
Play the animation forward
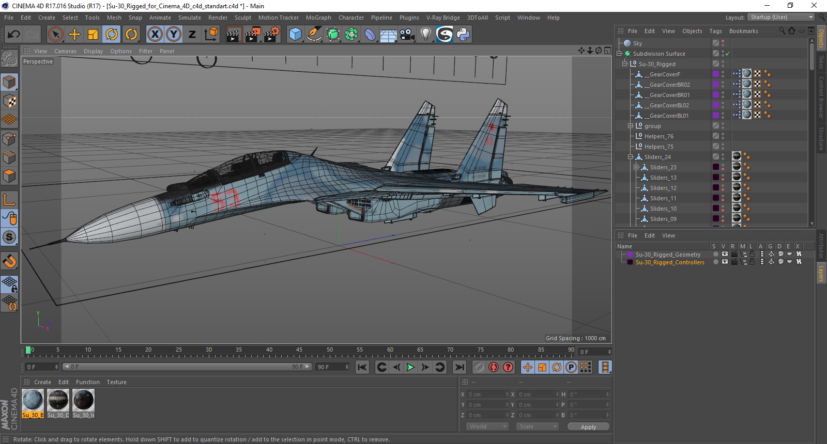coord(410,367)
